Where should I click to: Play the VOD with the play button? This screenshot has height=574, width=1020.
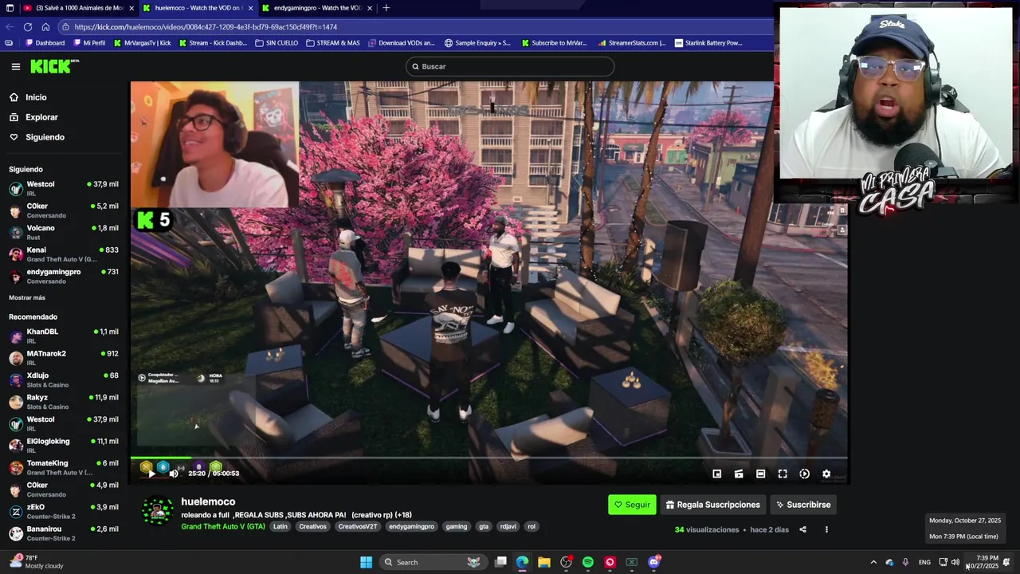coord(151,474)
